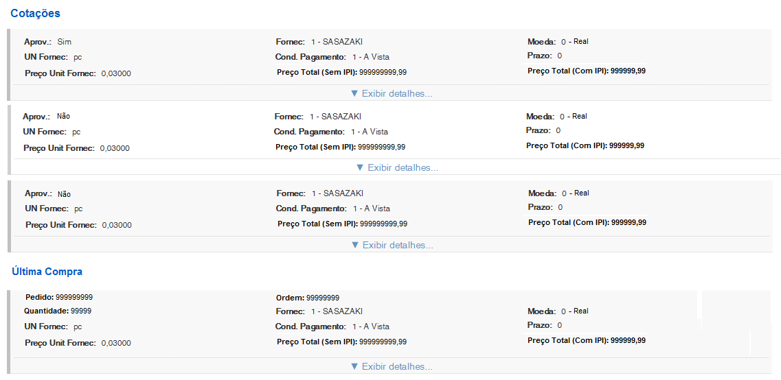
Task: Click UN Fornec 'pc' in Última Compra
Action: point(78,326)
